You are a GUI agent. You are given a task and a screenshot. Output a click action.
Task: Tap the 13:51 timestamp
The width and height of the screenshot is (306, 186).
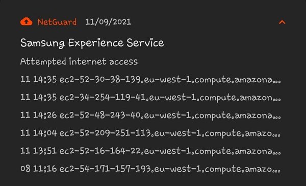[45, 151]
